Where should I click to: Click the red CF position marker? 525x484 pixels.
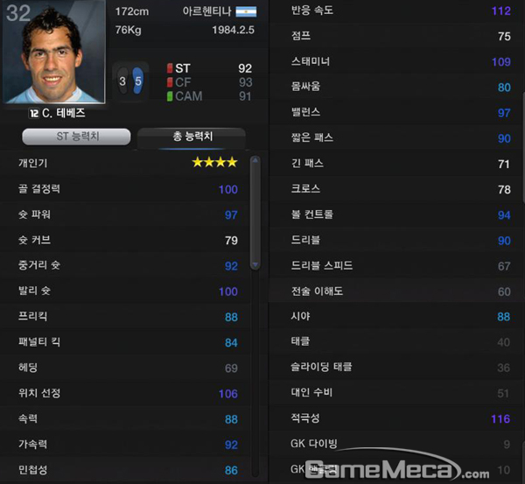[x=170, y=82]
